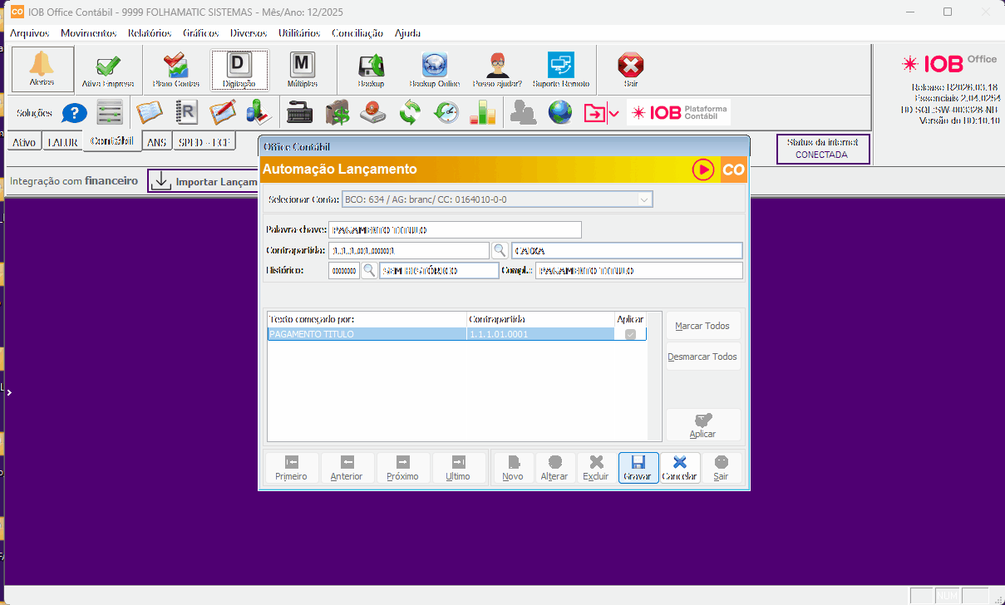
Task: Click the Ativa Empresa checkmark icon
Action: click(107, 68)
